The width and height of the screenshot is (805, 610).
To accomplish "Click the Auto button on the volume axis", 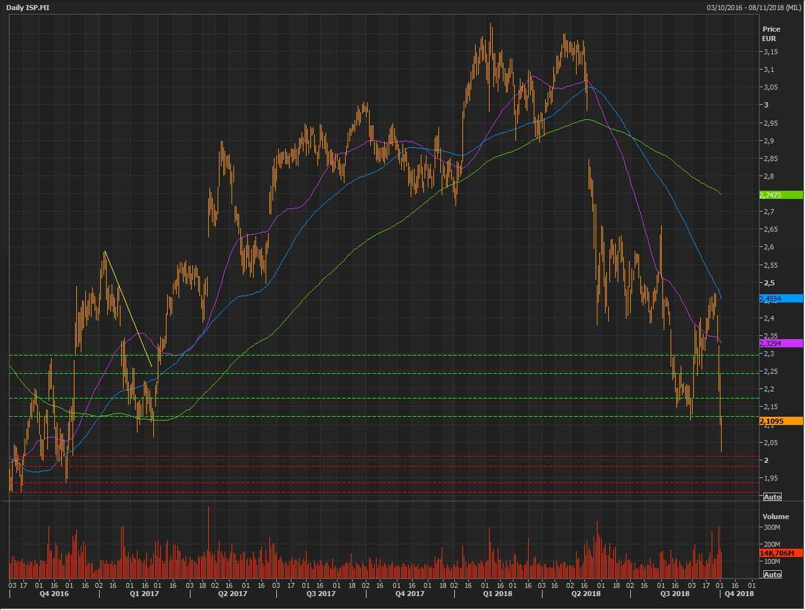I will coord(772,575).
